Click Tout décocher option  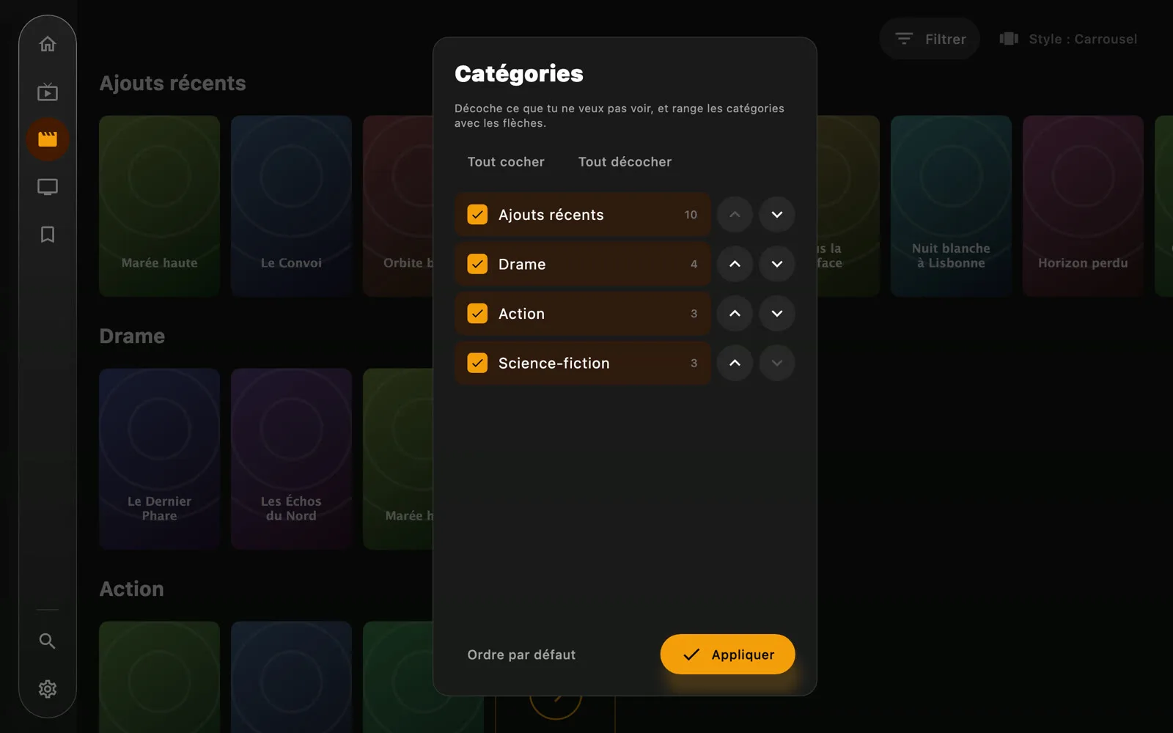point(625,162)
